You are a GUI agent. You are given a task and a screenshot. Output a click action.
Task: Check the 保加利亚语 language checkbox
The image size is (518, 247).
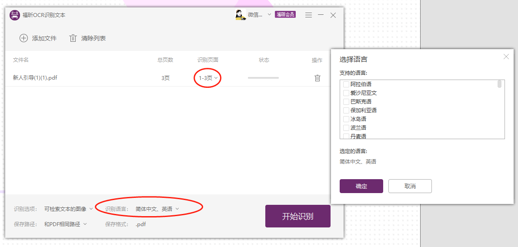click(x=346, y=110)
